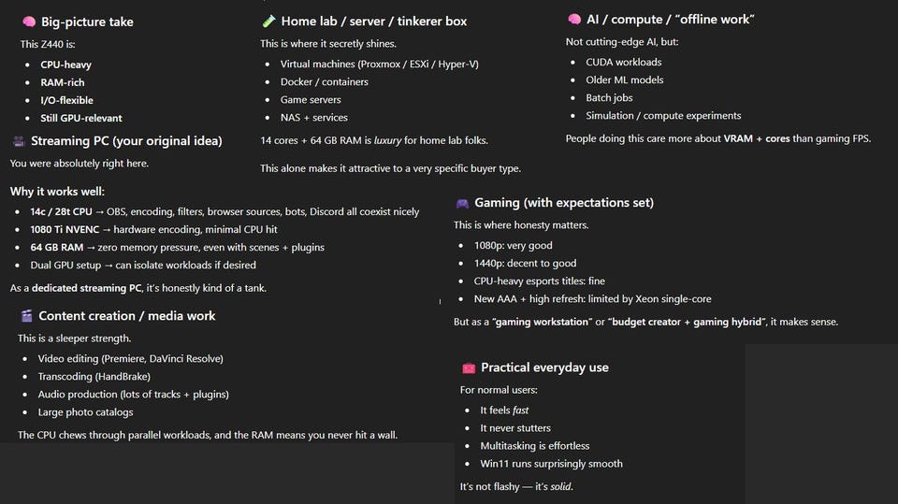Click the "Win11 runs surprisingly smooth" bullet

pos(551,464)
